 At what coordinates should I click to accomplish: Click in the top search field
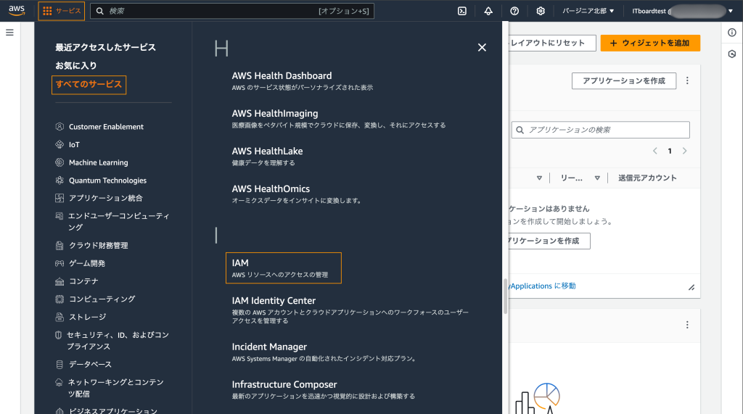click(x=210, y=11)
